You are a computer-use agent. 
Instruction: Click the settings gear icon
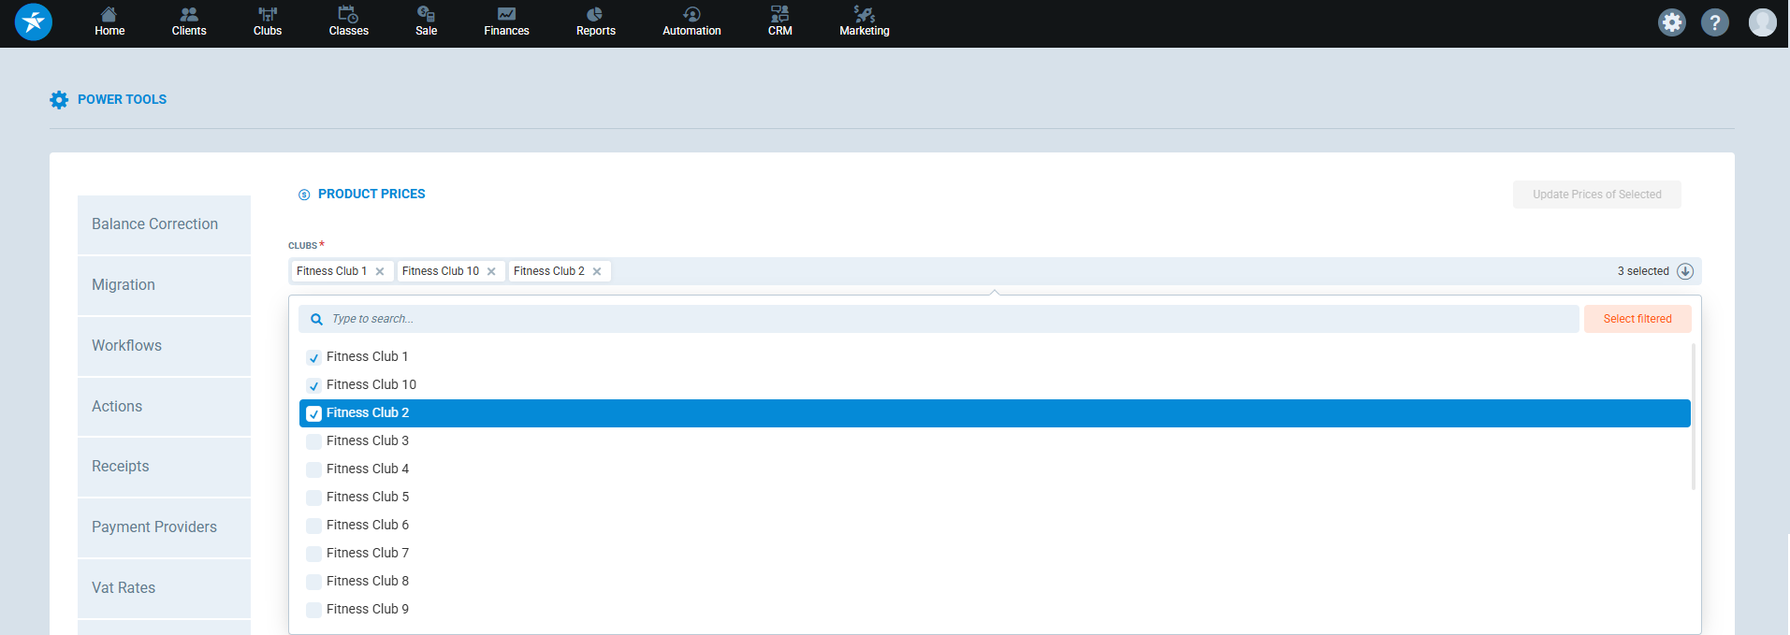point(1671,22)
